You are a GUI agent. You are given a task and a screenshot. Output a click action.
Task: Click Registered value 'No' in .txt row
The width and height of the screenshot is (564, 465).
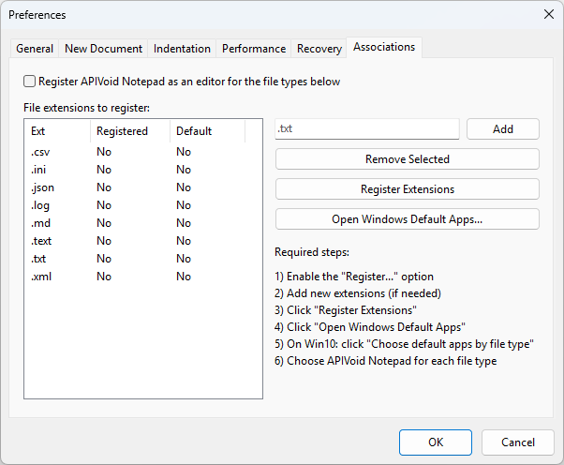pyautogui.click(x=104, y=259)
